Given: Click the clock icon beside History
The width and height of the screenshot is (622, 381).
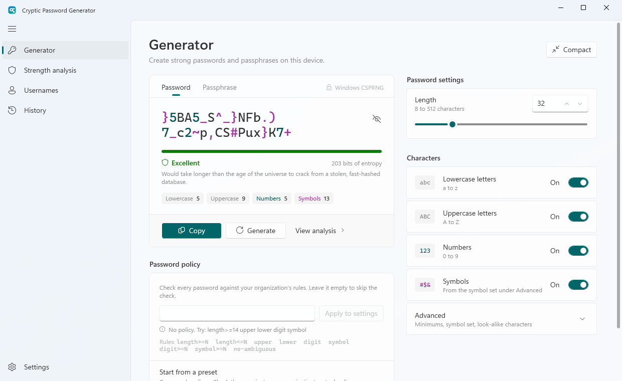Looking at the screenshot, I should (x=13, y=110).
